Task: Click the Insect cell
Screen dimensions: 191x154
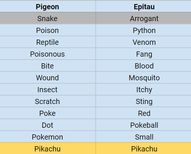Action: tap(47, 90)
